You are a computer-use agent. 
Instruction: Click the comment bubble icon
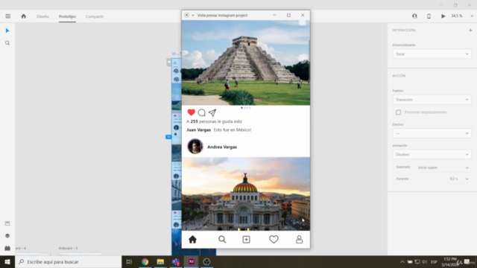coord(202,112)
